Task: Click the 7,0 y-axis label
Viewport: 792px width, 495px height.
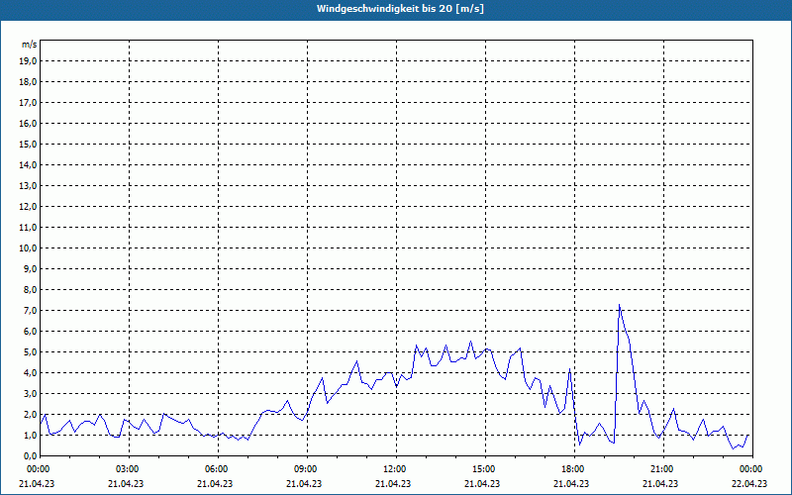Action: pos(30,310)
